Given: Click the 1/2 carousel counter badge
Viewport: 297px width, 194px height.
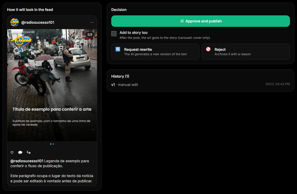Looking at the screenshot, I should tap(90, 34).
